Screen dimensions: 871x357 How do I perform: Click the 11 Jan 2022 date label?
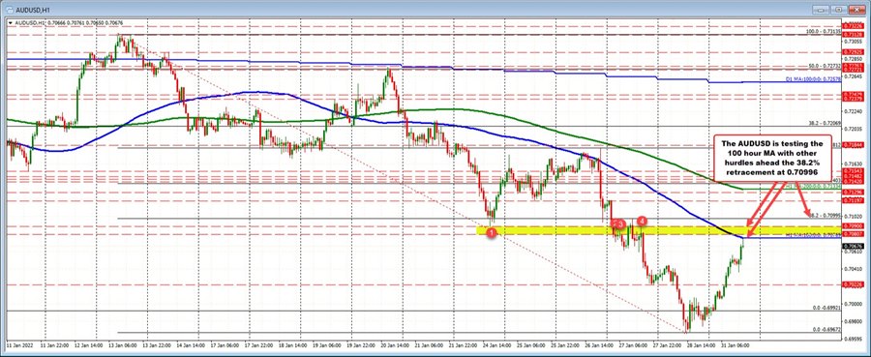pos(19,344)
